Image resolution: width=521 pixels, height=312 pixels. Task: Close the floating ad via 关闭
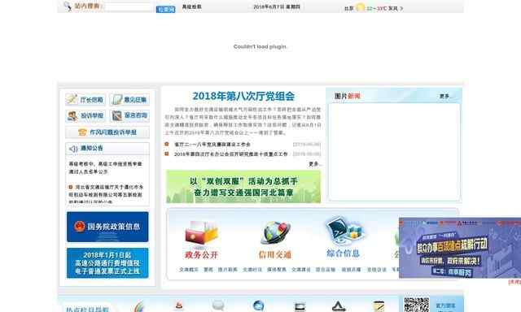click(514, 282)
